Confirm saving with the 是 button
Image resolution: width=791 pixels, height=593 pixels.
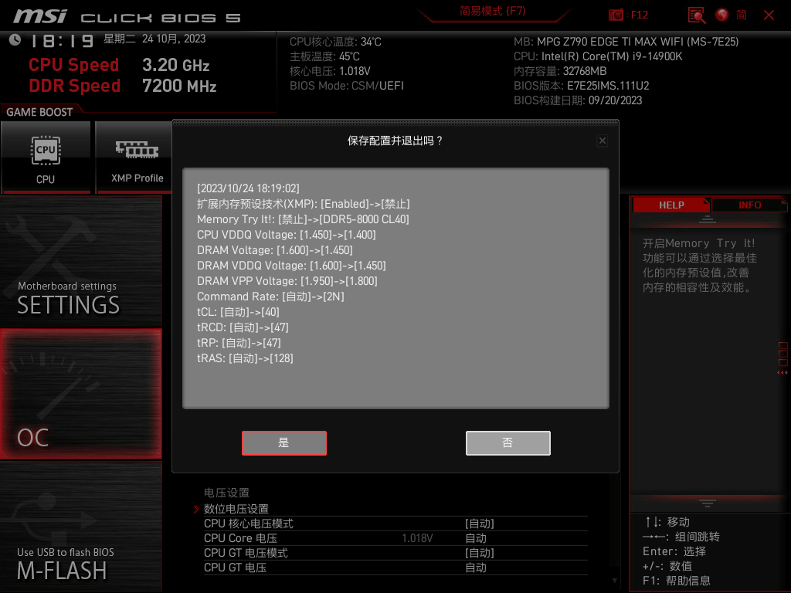pyautogui.click(x=284, y=442)
